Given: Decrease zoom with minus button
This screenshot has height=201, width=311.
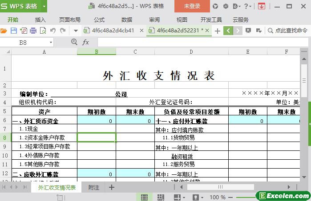Looking at the screenshot, I should coord(230,197).
